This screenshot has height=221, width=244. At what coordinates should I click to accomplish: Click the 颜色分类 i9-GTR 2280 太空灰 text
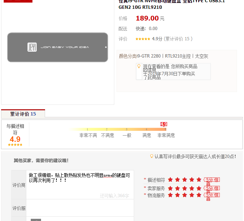tap(163, 56)
